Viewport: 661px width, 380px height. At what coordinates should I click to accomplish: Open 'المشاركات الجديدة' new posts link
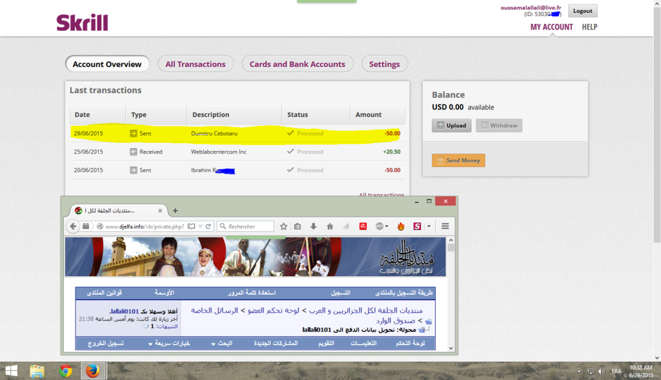[276, 343]
